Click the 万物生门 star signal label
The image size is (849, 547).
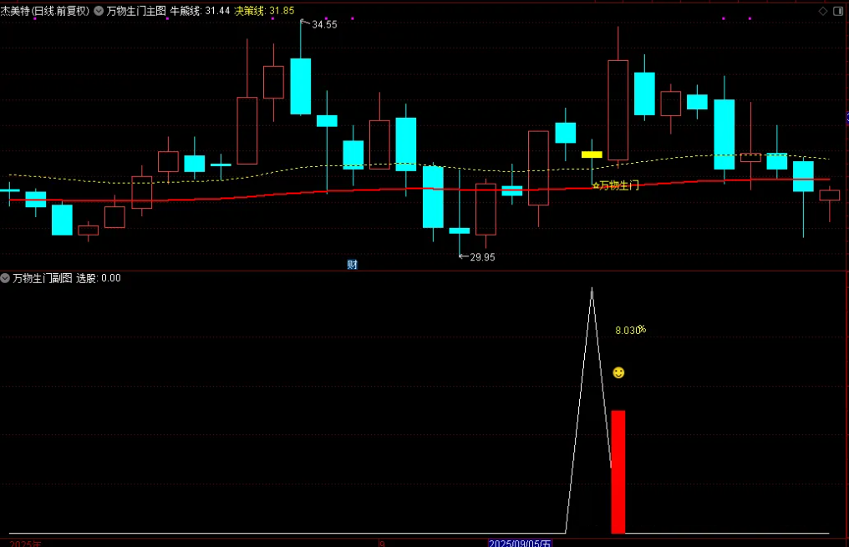615,185
